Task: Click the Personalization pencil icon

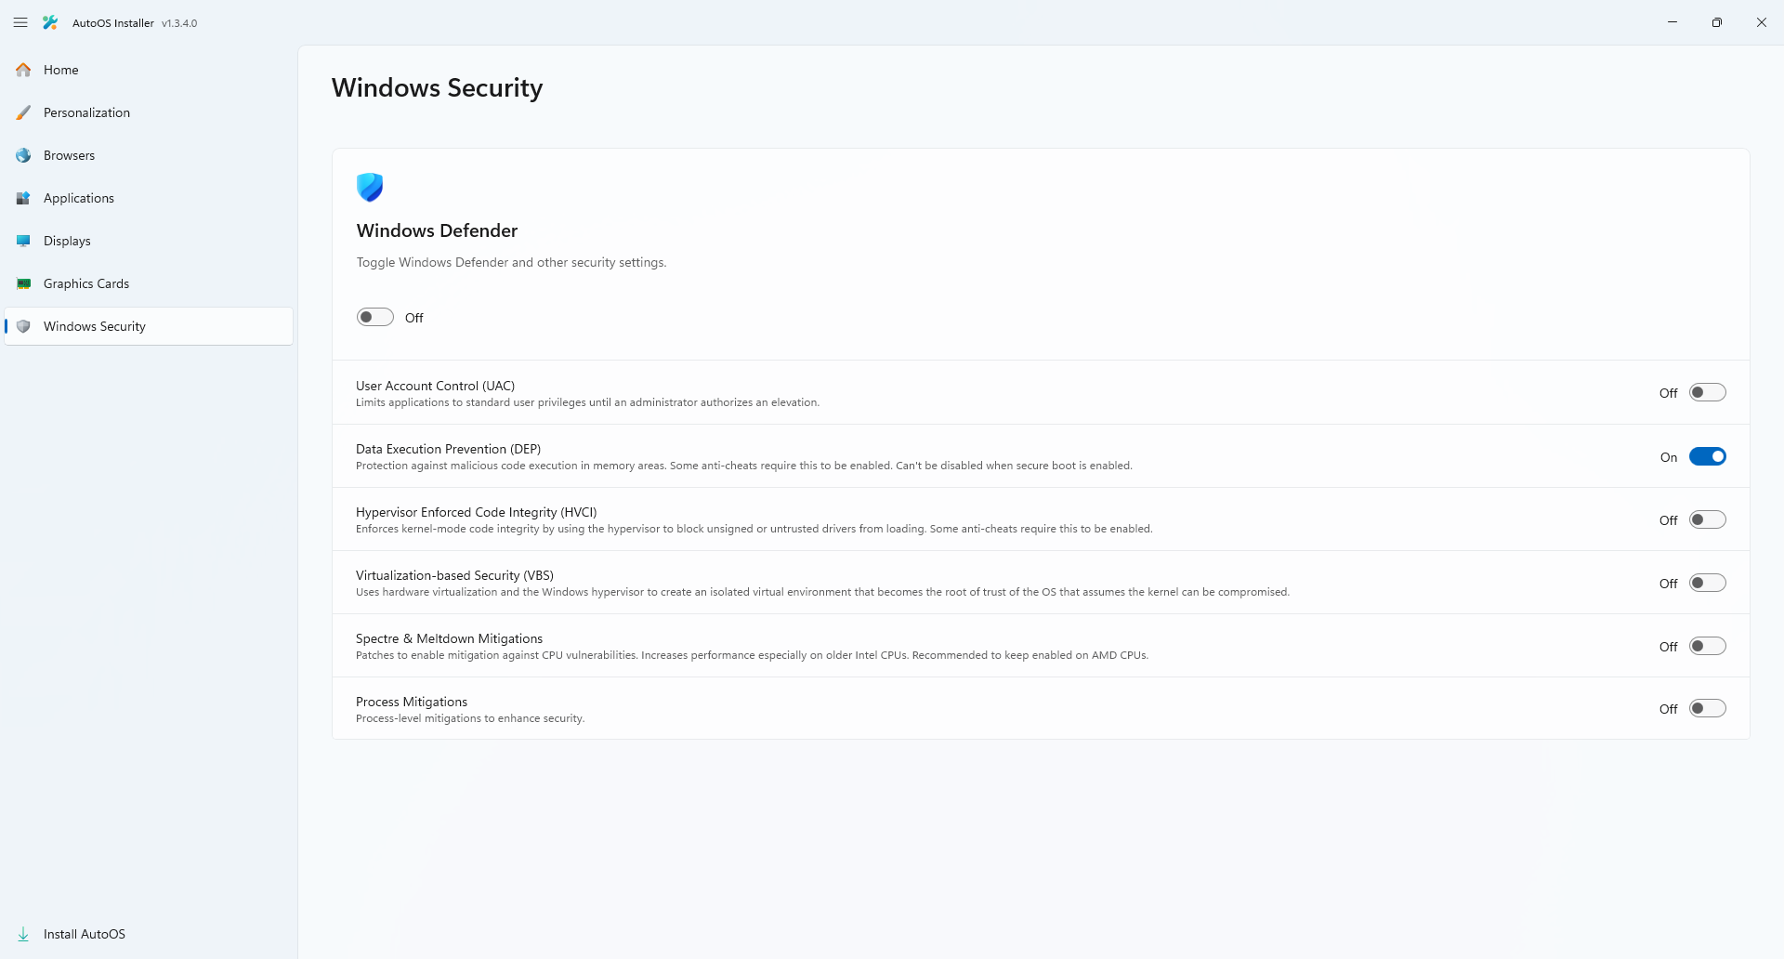Action: [23, 112]
